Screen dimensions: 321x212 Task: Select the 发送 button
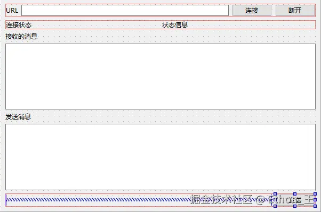(295, 200)
